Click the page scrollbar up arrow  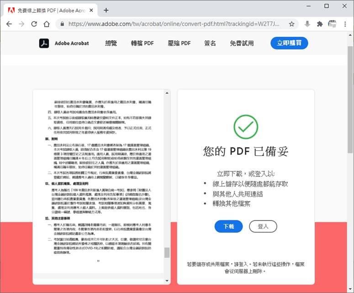click(x=350, y=35)
